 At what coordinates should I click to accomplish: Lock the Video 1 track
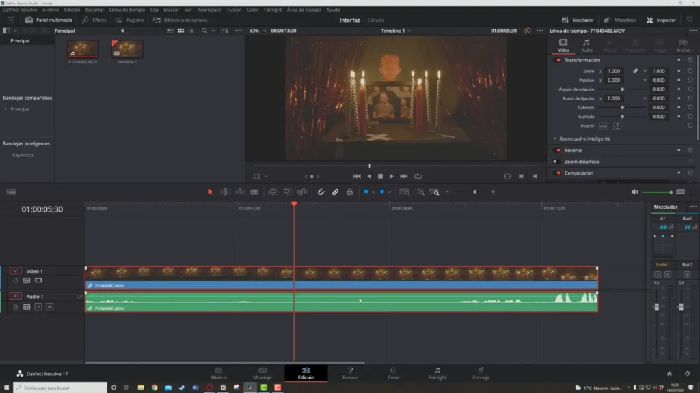point(16,280)
